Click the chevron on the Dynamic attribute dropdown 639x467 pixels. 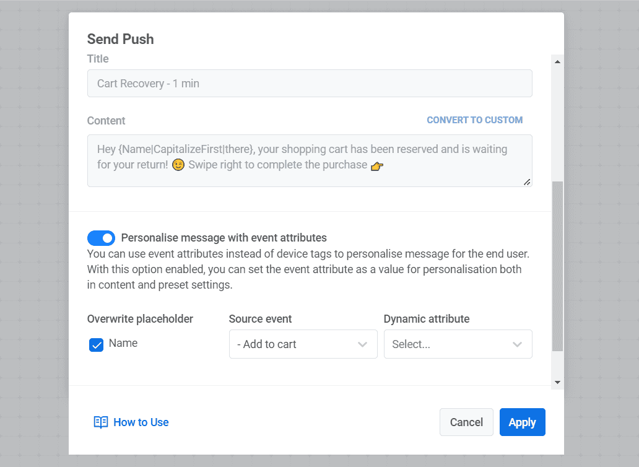tap(518, 344)
